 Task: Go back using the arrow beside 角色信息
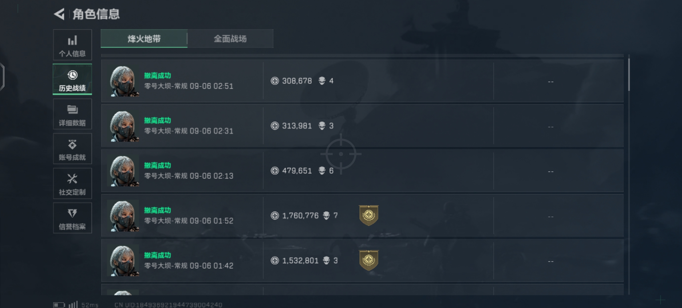[x=59, y=14]
